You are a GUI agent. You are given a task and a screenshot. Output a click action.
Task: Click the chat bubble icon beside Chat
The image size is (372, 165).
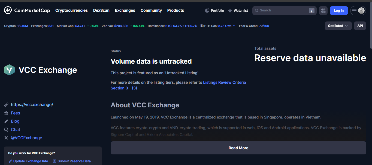(6, 130)
